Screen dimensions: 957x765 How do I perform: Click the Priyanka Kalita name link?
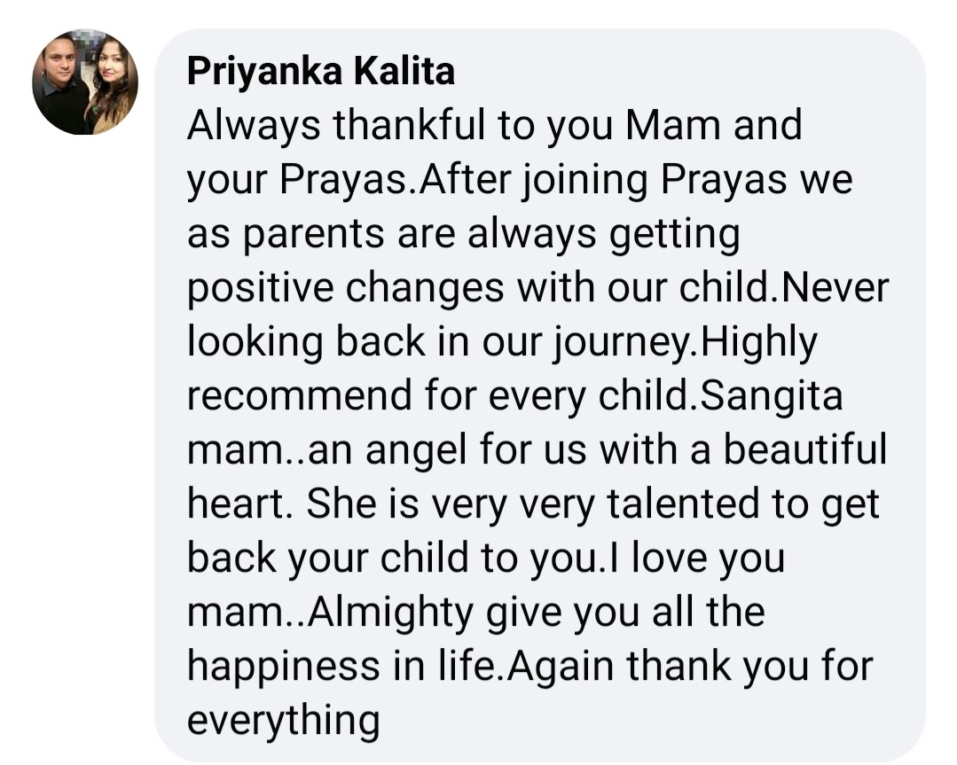[x=320, y=72]
